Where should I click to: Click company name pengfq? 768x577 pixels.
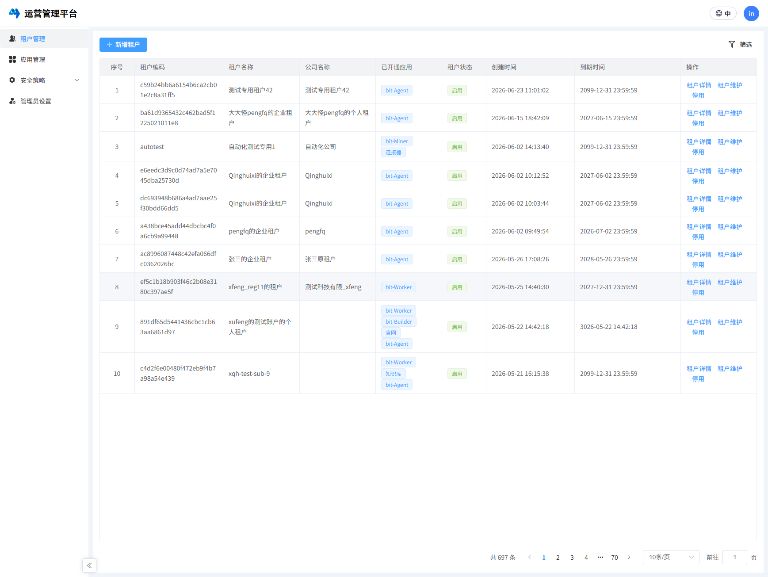tap(315, 231)
